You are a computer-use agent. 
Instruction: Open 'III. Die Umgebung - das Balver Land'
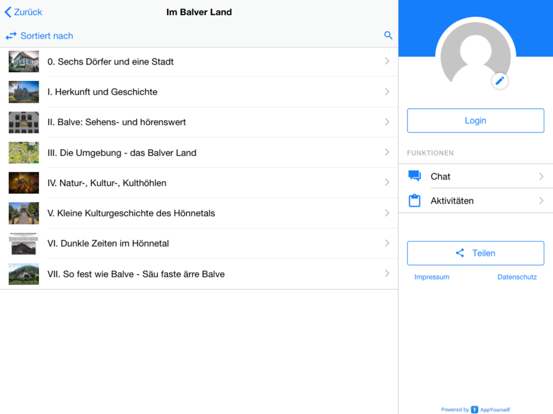click(x=199, y=152)
